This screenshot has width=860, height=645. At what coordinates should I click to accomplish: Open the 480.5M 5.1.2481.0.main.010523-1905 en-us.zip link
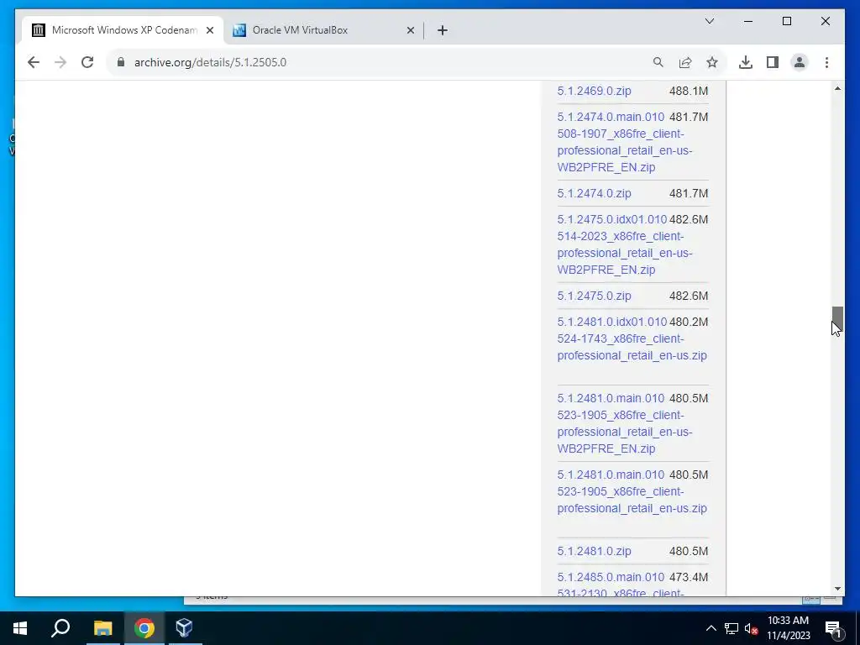[x=632, y=491]
